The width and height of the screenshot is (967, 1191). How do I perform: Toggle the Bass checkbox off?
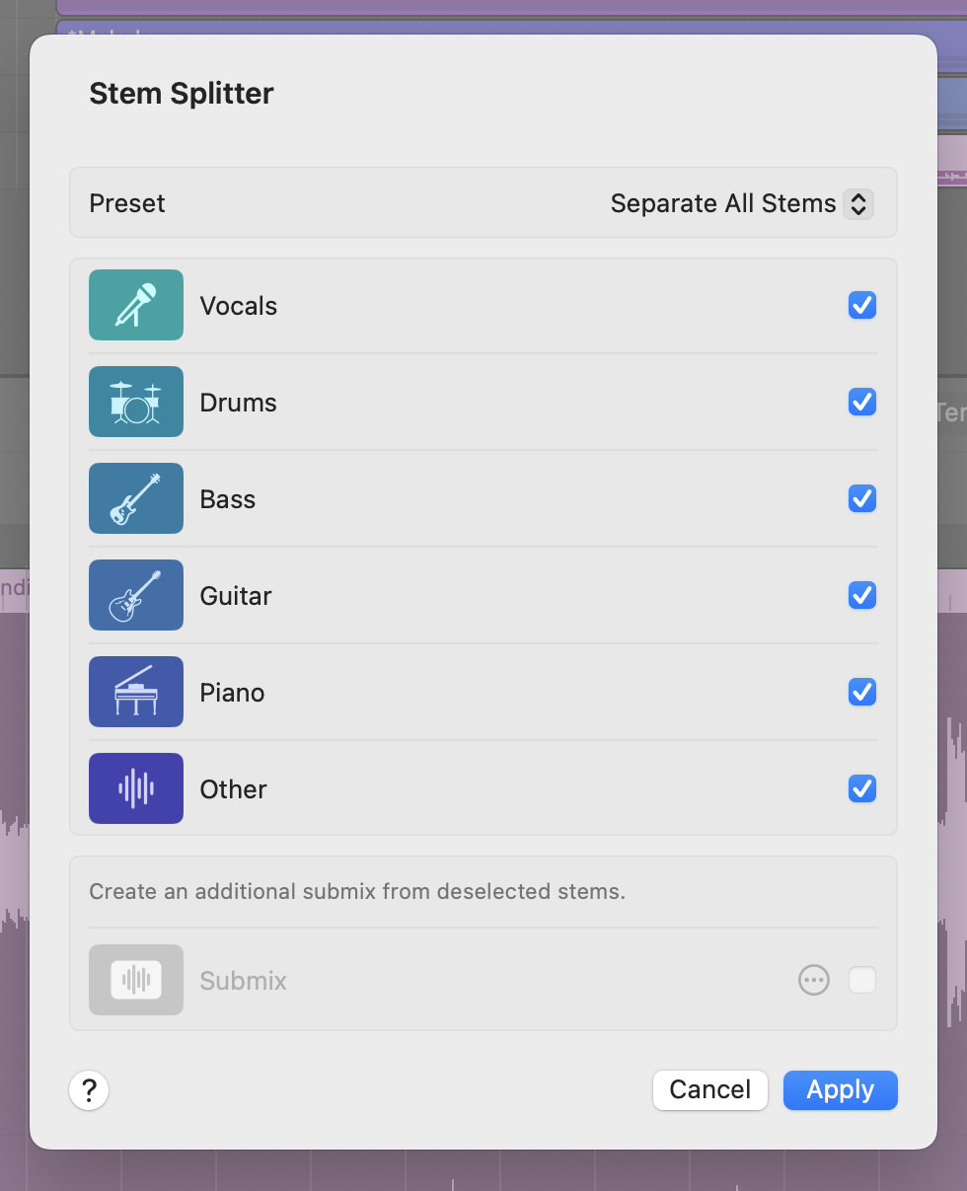point(861,498)
